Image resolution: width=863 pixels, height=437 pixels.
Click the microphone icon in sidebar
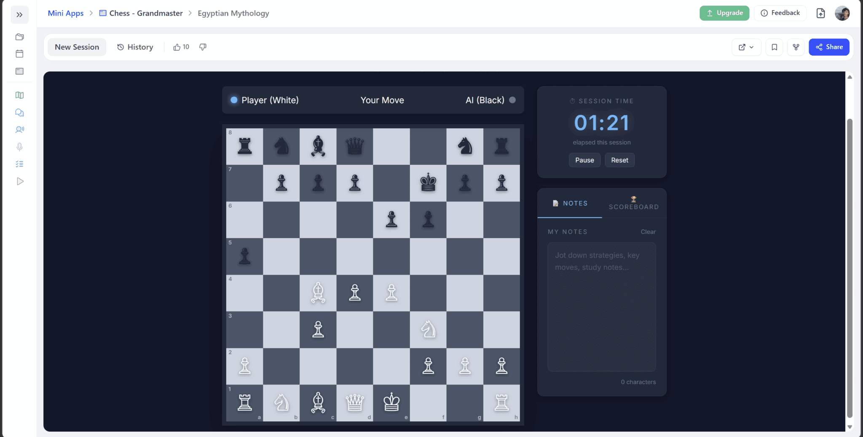coord(19,147)
